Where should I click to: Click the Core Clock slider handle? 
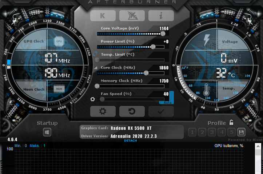pyautogui.click(x=146, y=73)
